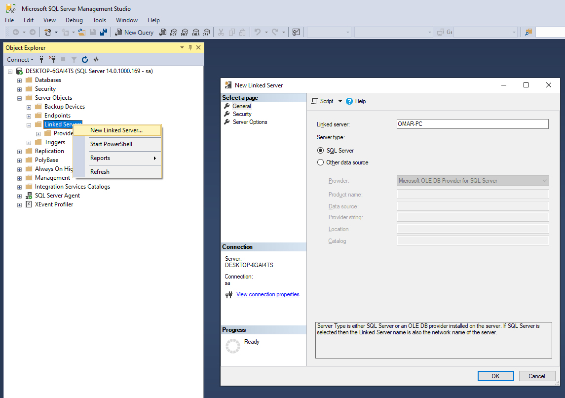Click the server DESKTOP-6GAI4TS database icon
The width and height of the screenshot is (565, 398).
19,71
